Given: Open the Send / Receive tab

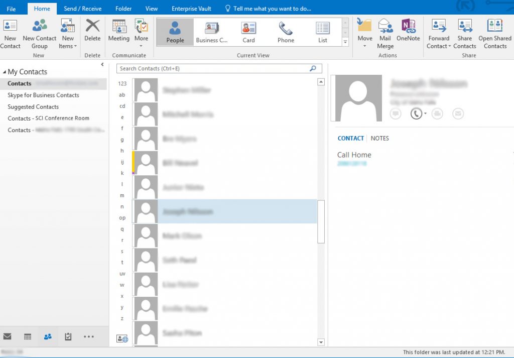Looking at the screenshot, I should (82, 9).
